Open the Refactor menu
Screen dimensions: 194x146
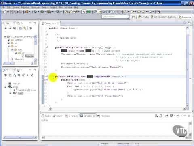[25, 7]
